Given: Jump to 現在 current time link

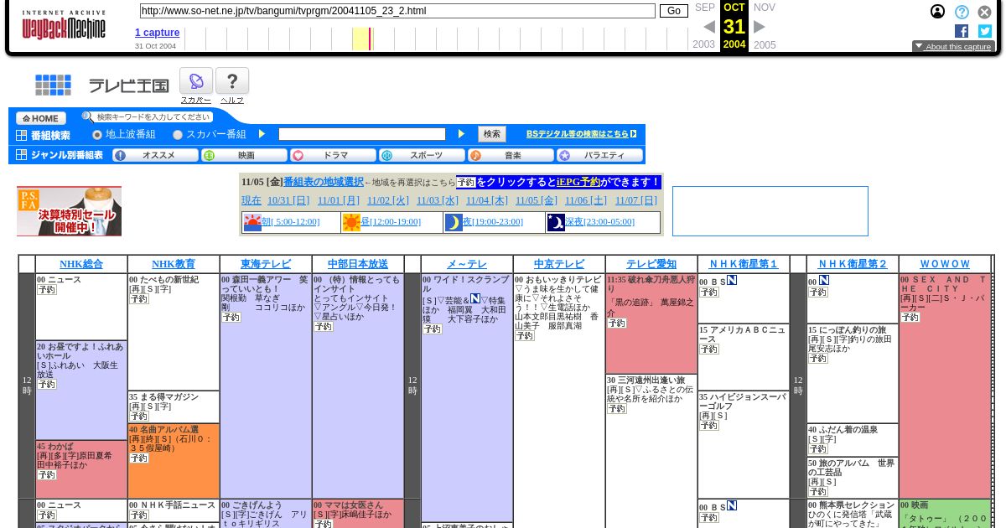Looking at the screenshot, I should pyautogui.click(x=251, y=200).
